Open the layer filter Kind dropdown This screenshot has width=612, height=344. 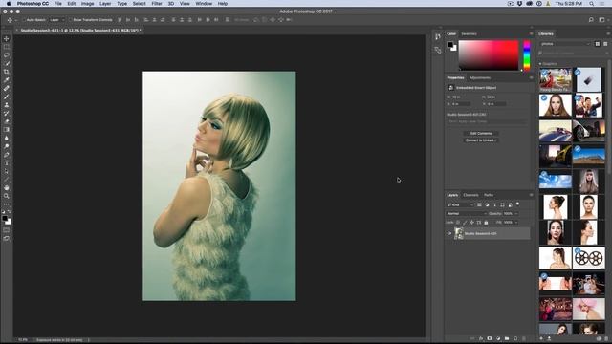pos(460,204)
